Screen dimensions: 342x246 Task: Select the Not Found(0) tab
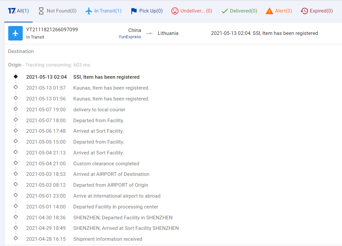61,11
